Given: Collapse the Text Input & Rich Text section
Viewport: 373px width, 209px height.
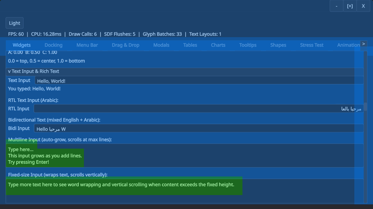Looking at the screenshot, I should point(33,71).
